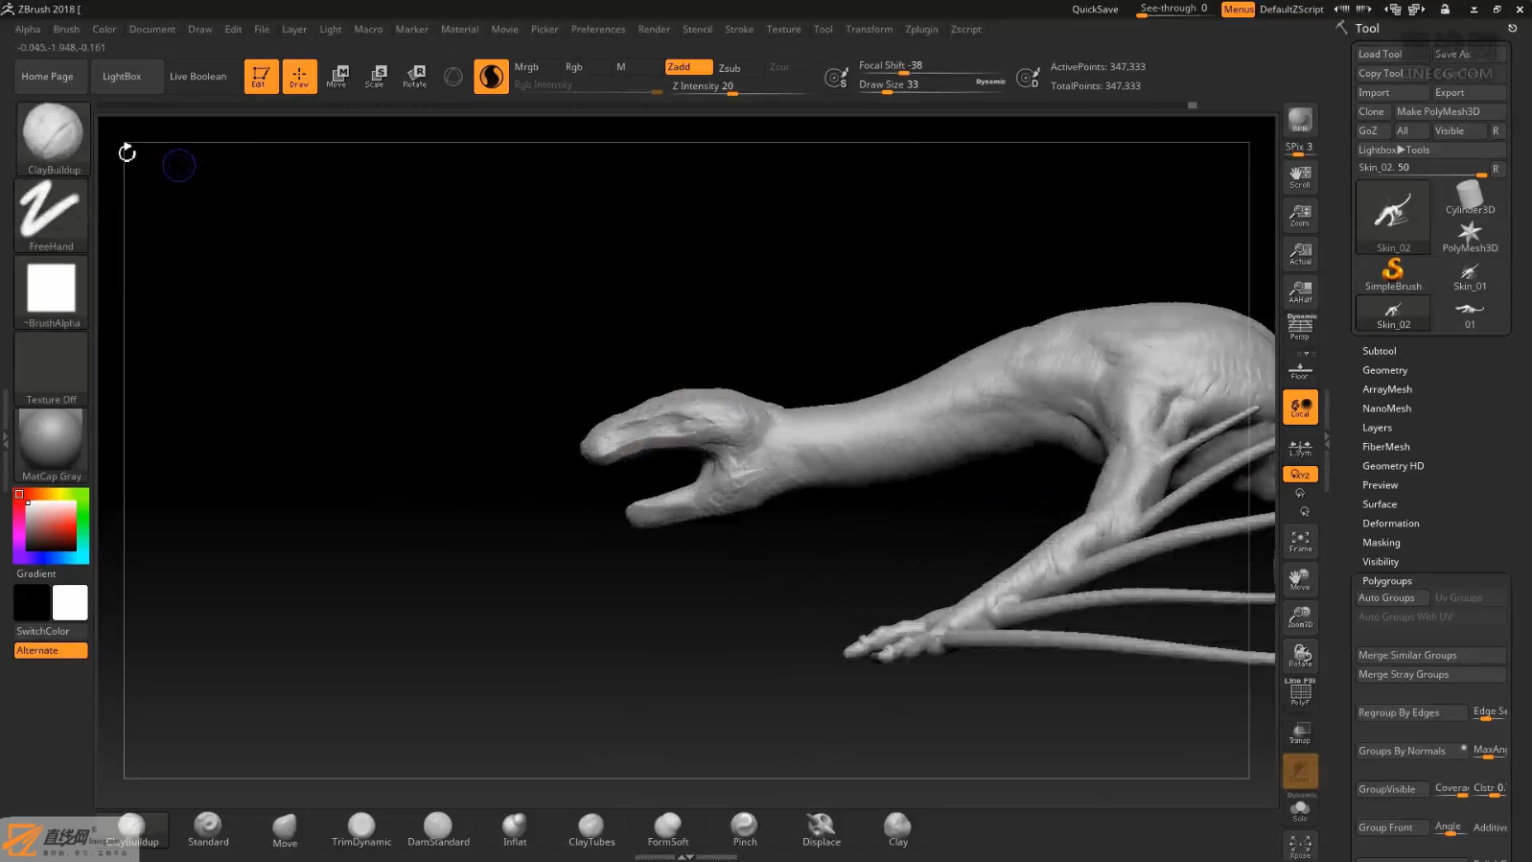Collapse the Polygroups section
The image size is (1532, 862).
1387,581
